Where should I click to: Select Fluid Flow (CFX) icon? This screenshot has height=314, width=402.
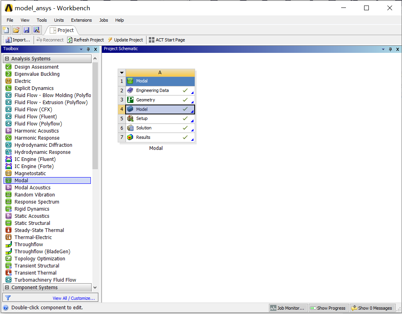[x=8, y=109]
